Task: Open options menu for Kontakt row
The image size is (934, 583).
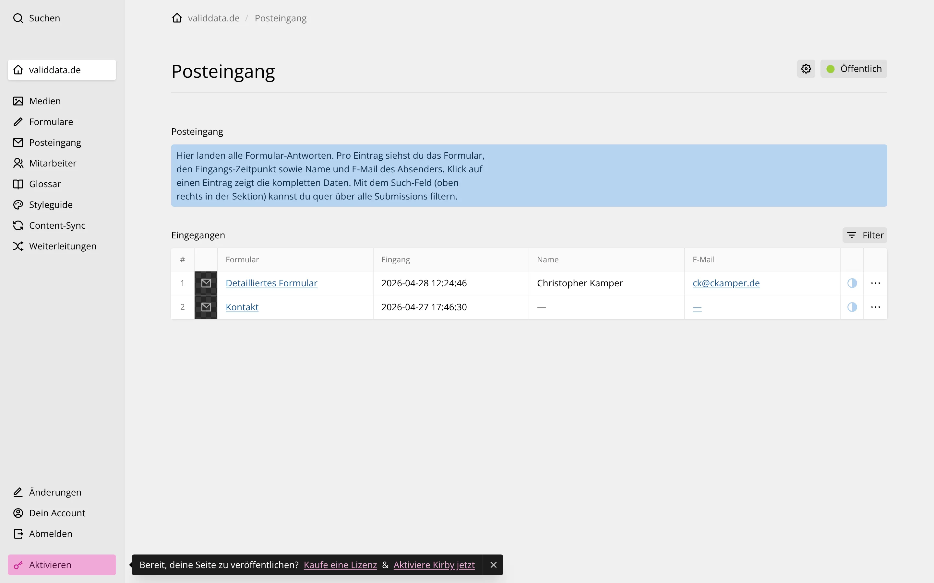Action: point(875,307)
